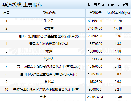The height and width of the screenshot is (102, 131).
Task: Click the title 华通线缆 主要股东
Action: point(22,5)
